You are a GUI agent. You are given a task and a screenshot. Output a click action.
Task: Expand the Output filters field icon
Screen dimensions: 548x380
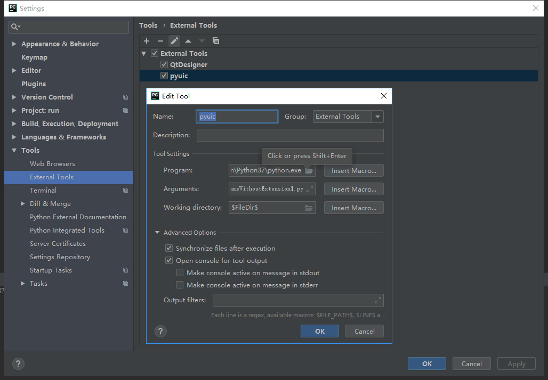tap(378, 300)
